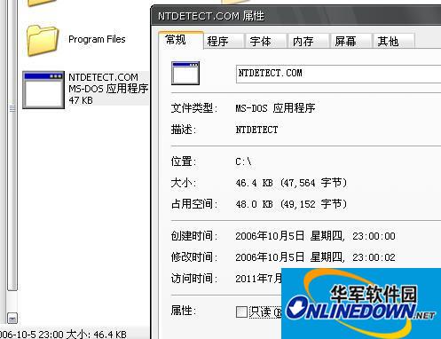Click the NTDETECT.COM file name in Explorer
This screenshot has height=339, width=441.
tap(103, 77)
